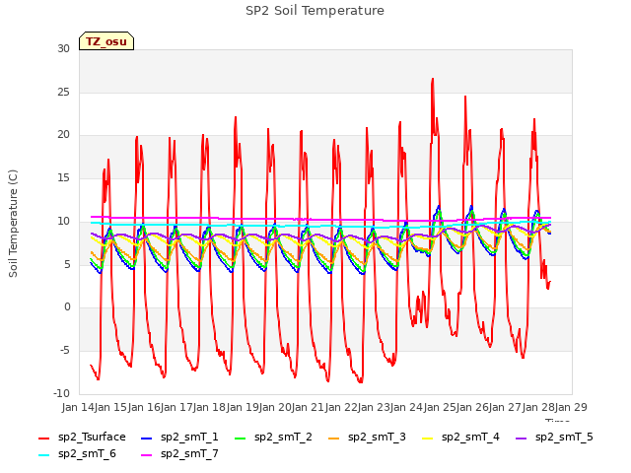The height and width of the screenshot is (473, 631).
Task: Click the sp2_smT_1 legend label
Action: pos(189,438)
